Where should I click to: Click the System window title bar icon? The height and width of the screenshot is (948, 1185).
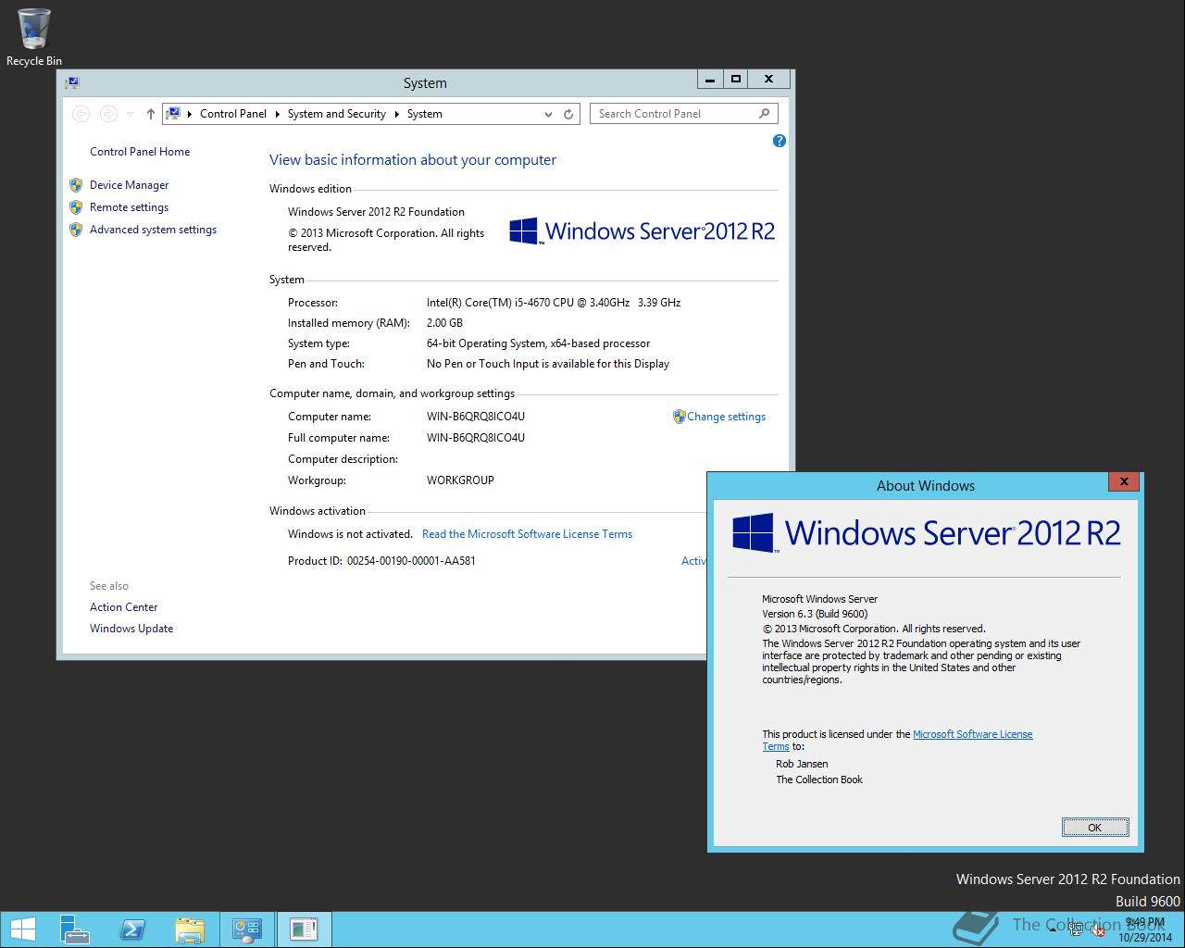(72, 82)
